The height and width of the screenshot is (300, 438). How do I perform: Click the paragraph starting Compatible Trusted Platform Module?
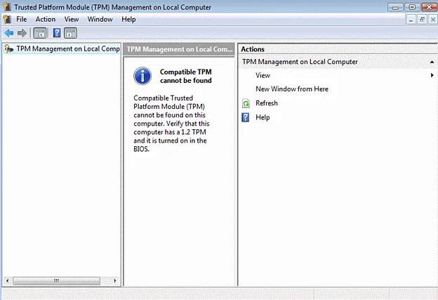tap(171, 124)
